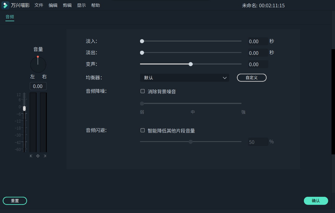Click the 变声 pitch slider handle
Image resolution: width=335 pixels, height=213 pixels.
(191, 64)
